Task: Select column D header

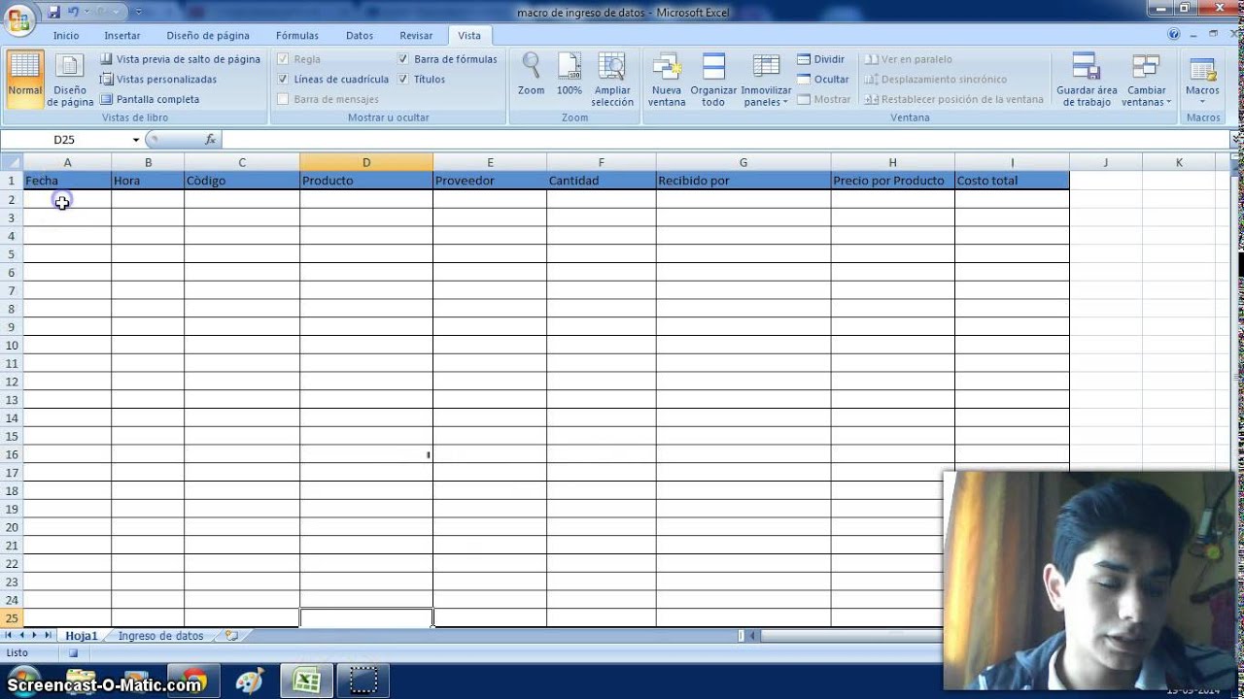Action: point(366,162)
